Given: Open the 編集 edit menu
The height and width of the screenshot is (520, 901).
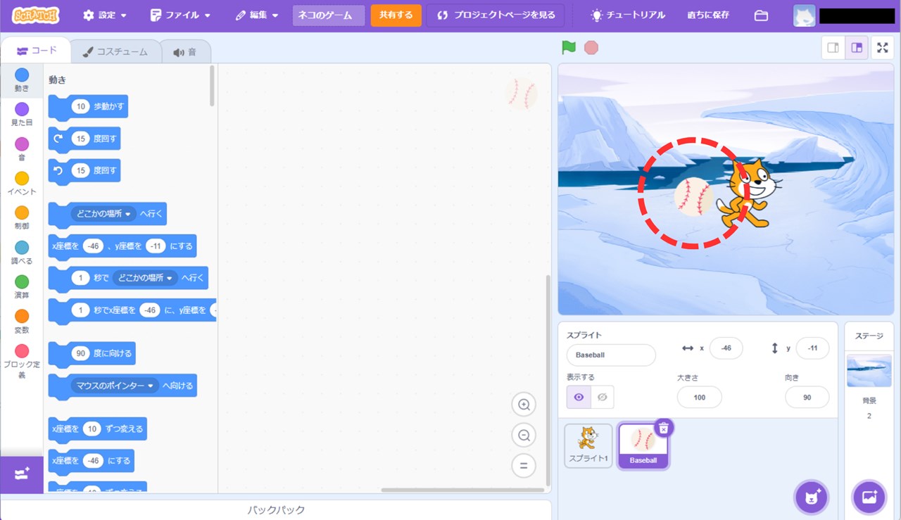Looking at the screenshot, I should 257,15.
